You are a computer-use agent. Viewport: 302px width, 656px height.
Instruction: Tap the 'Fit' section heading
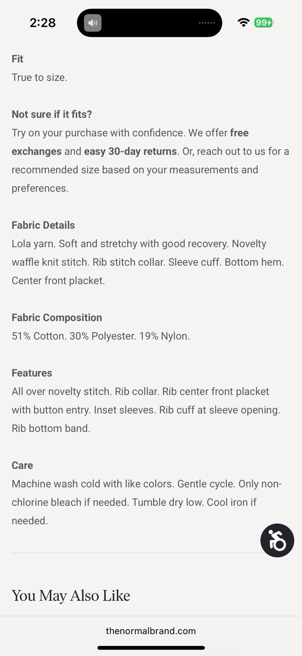click(x=17, y=59)
